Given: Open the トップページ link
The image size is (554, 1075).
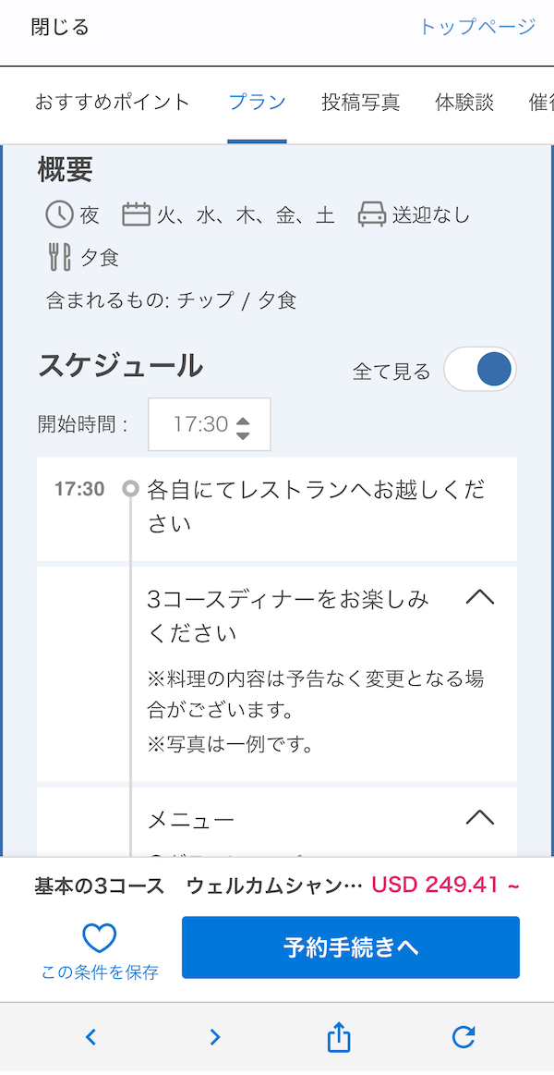Looking at the screenshot, I should tap(476, 28).
